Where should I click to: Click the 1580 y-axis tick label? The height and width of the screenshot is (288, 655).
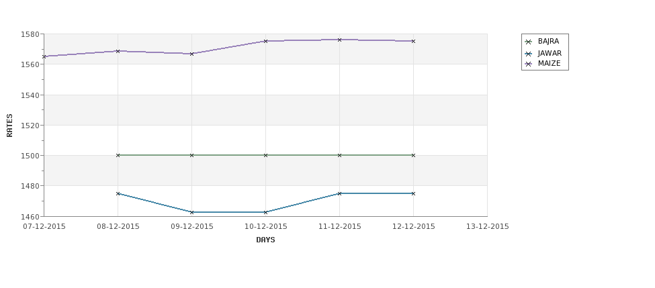click(30, 34)
